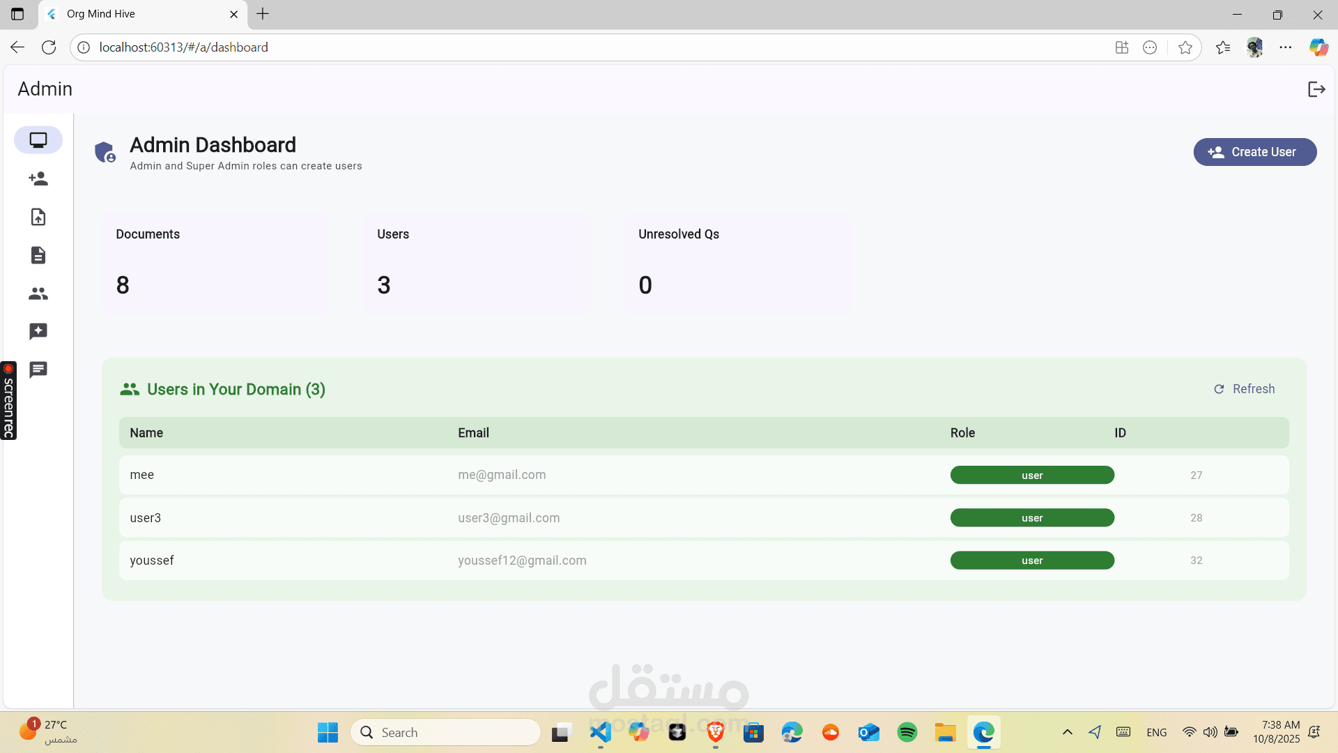
Task: Click the youssef12@gmail.com email entry
Action: (x=522, y=561)
